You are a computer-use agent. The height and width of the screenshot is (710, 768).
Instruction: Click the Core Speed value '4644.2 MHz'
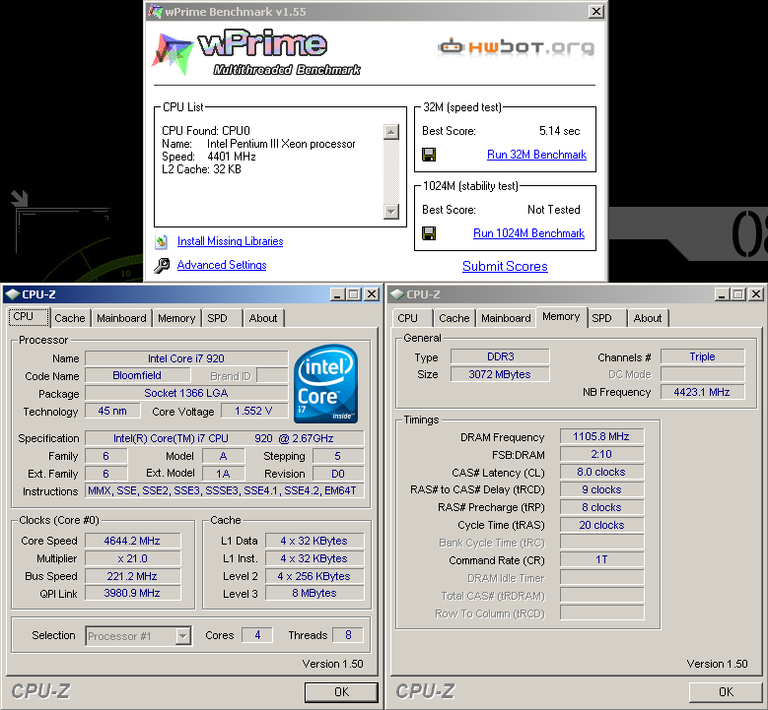[x=132, y=541]
